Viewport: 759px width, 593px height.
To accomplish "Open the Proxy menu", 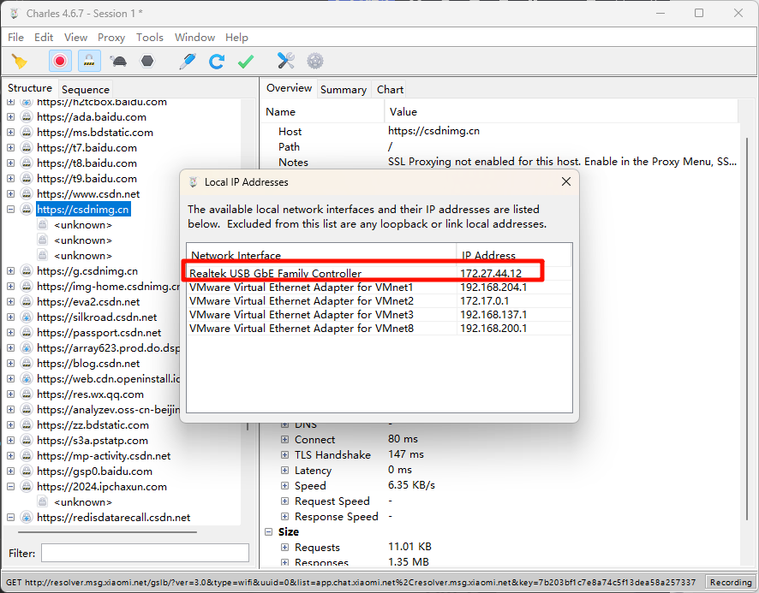I will [111, 38].
